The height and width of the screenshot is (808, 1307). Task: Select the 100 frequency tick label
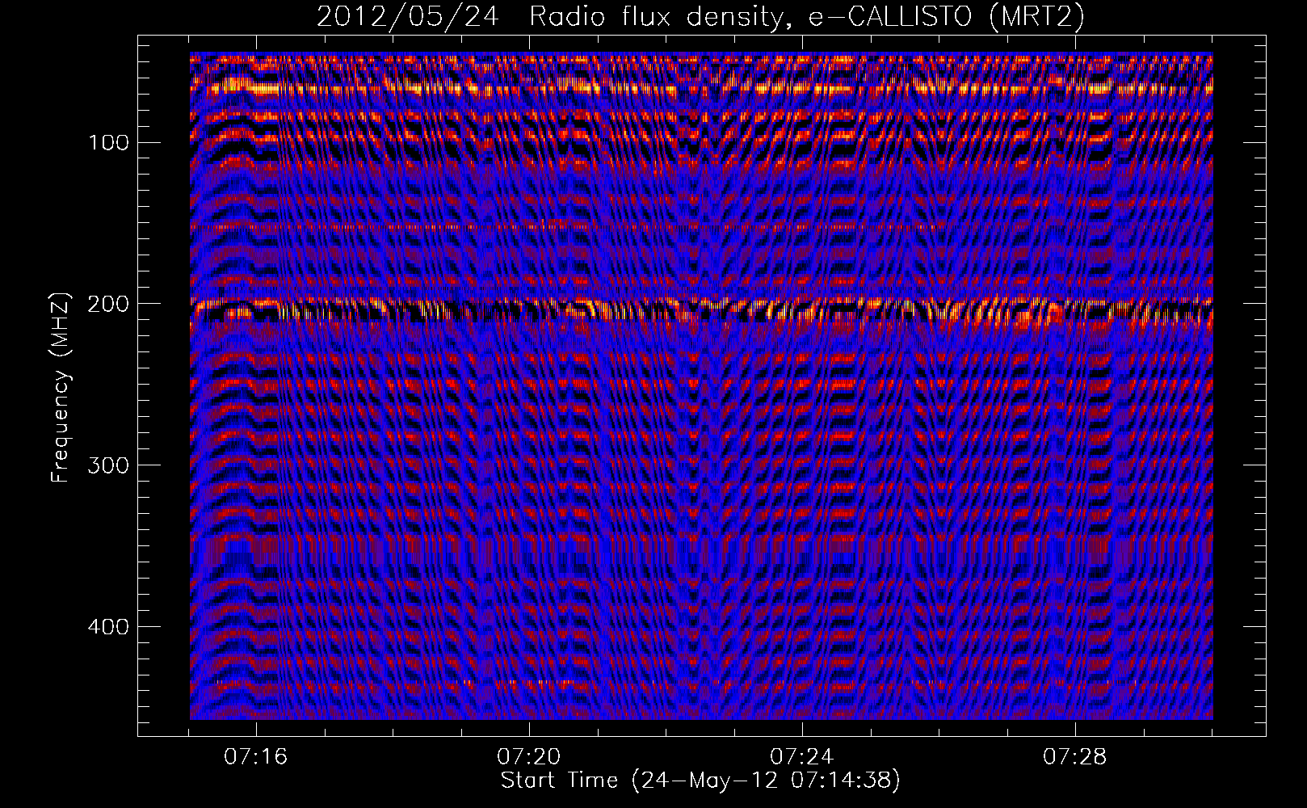click(x=108, y=143)
